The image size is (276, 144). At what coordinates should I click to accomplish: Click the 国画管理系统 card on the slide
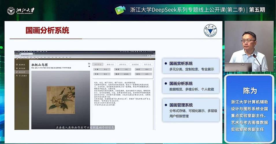click(191, 110)
